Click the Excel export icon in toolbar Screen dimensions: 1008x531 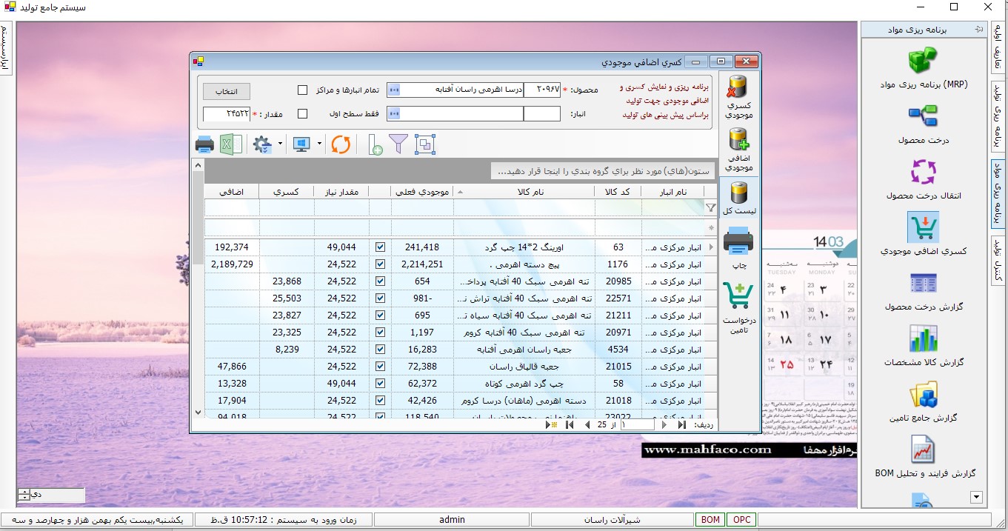231,144
